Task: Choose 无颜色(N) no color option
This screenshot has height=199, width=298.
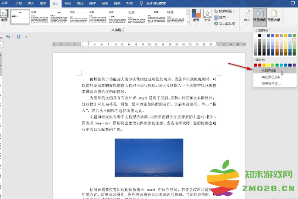Action: (275, 70)
